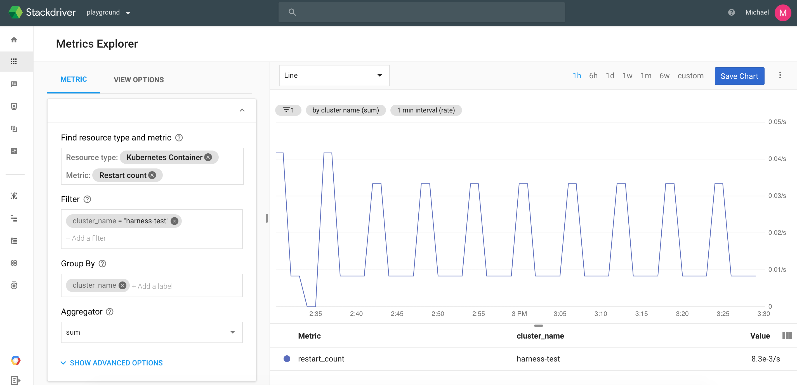Image resolution: width=797 pixels, height=385 pixels.
Task: Select the 1d time range
Action: coord(610,76)
